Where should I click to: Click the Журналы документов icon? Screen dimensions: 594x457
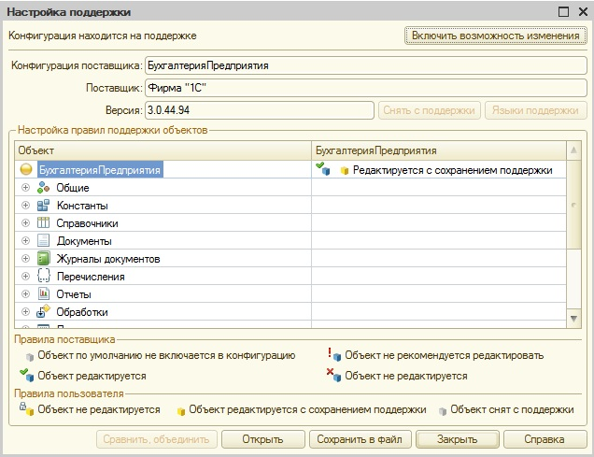(43, 259)
